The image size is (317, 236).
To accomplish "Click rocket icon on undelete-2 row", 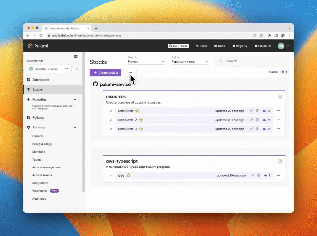I will click(x=251, y=120).
